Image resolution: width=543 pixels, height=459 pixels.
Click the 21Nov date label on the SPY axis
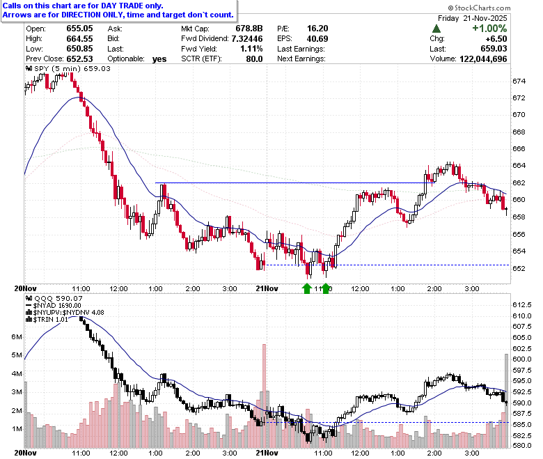click(267, 288)
